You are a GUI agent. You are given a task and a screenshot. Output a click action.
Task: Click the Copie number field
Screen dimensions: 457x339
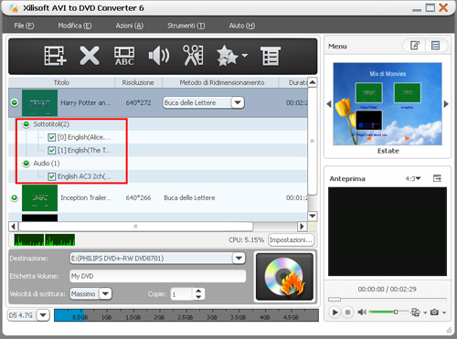tap(182, 294)
